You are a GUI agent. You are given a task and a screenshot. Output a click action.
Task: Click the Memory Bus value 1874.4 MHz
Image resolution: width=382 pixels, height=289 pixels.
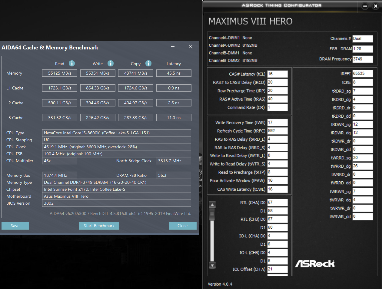pyautogui.click(x=60, y=175)
